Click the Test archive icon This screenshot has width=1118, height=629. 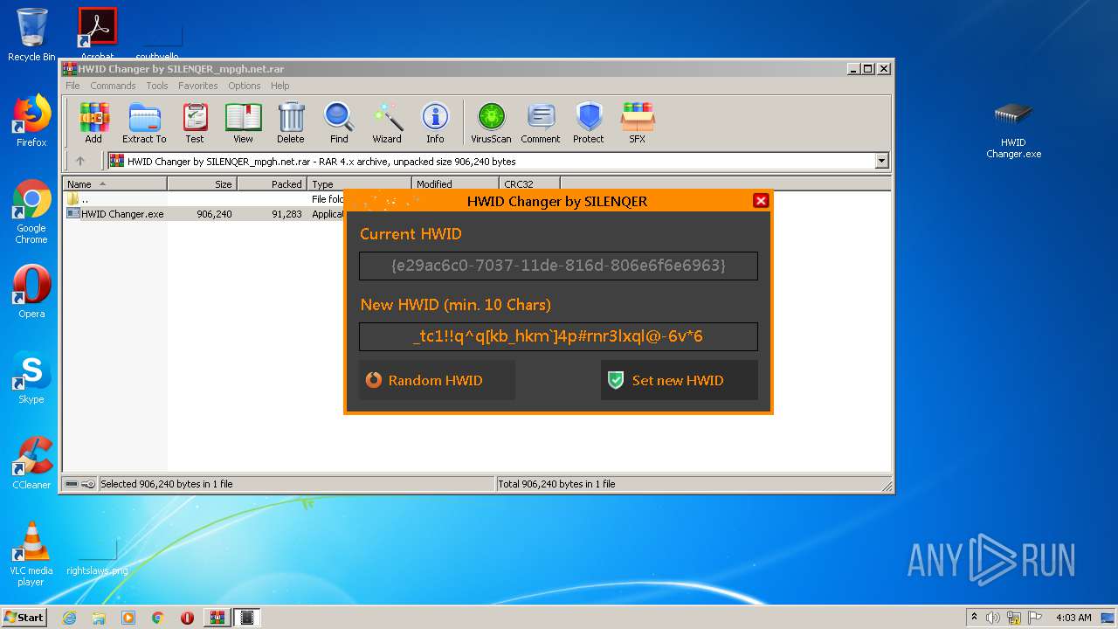click(194, 122)
